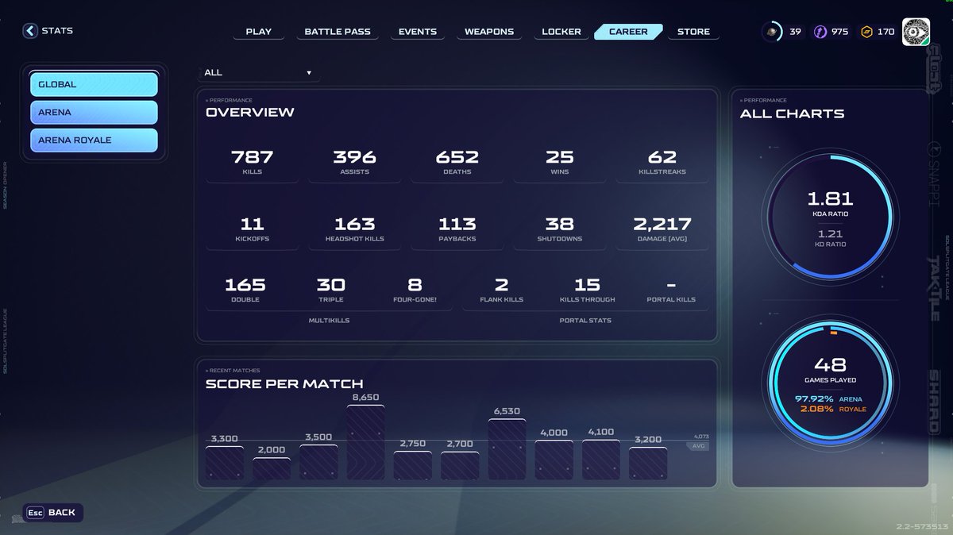The image size is (953, 535).
Task: Click the currency icon next to 39
Action: (771, 32)
